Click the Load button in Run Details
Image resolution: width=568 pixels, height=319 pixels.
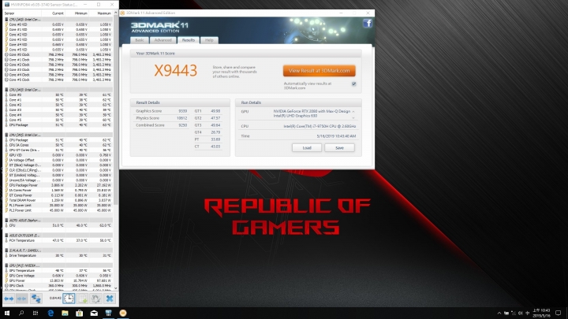point(307,148)
